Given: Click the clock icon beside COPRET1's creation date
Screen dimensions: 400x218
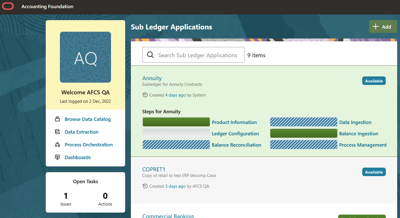Looking at the screenshot, I should click(145, 186).
